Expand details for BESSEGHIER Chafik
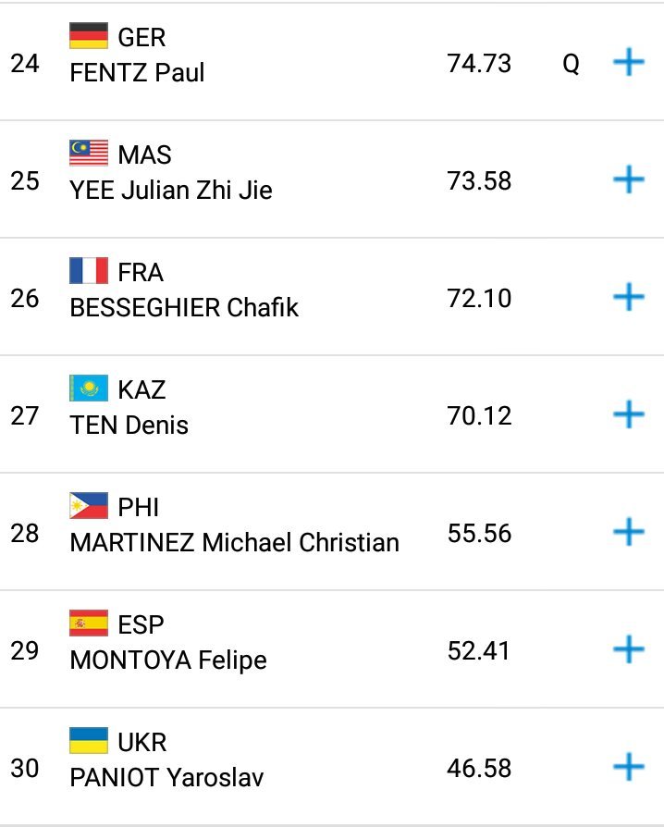 tap(629, 297)
